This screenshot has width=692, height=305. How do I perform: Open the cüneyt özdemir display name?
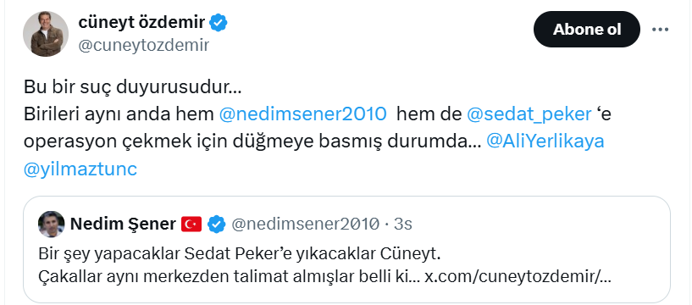click(141, 22)
